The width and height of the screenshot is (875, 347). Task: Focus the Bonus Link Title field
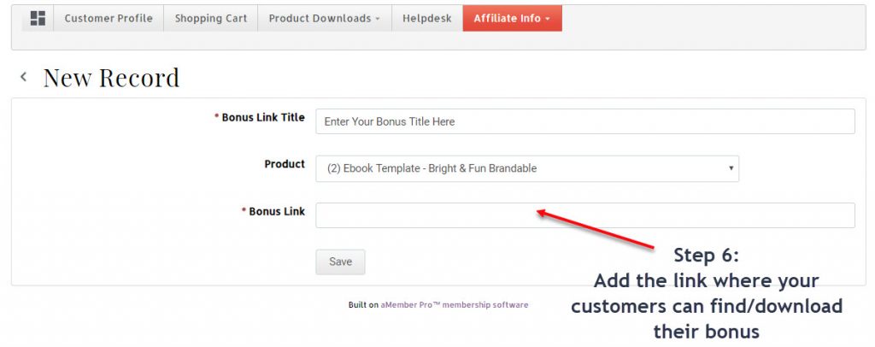tap(584, 121)
